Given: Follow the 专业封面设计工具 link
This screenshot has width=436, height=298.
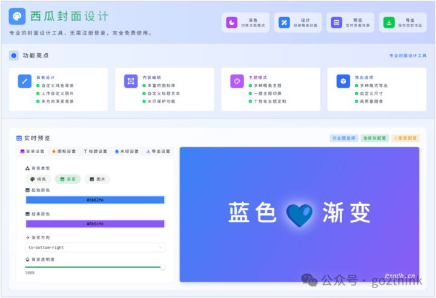Looking at the screenshot, I should pos(408,56).
